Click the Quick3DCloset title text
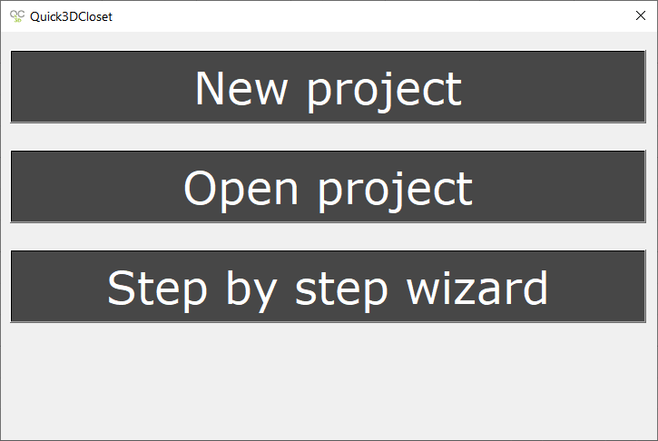 (71, 16)
